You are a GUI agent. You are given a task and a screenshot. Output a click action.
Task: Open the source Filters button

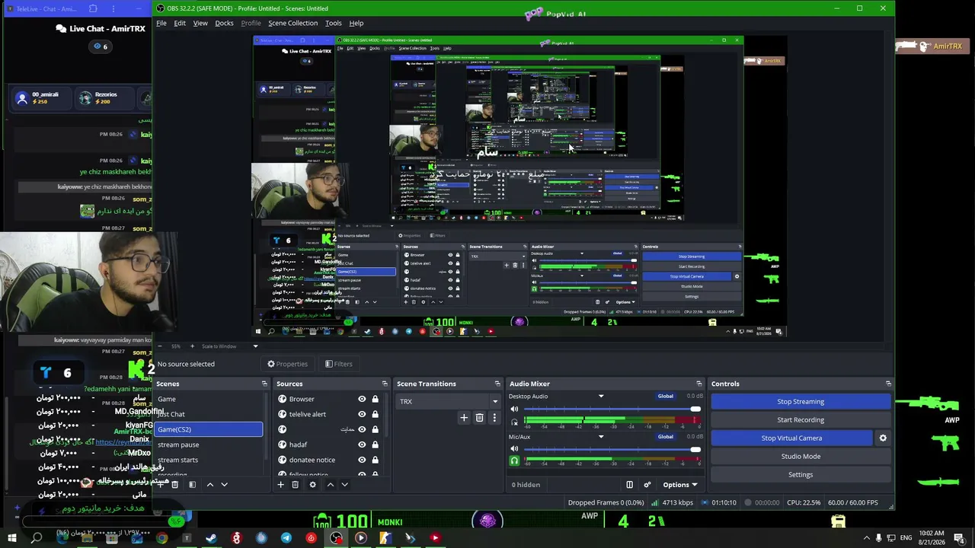coord(338,364)
